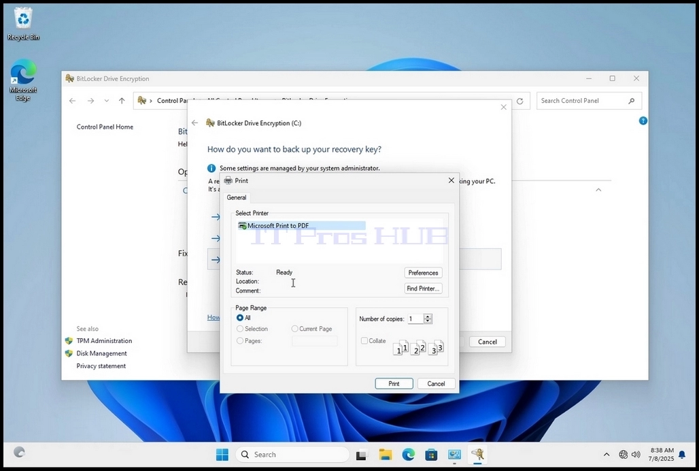Open the Recycle Bin desktop icon
The height and width of the screenshot is (471, 699).
[x=22, y=25]
